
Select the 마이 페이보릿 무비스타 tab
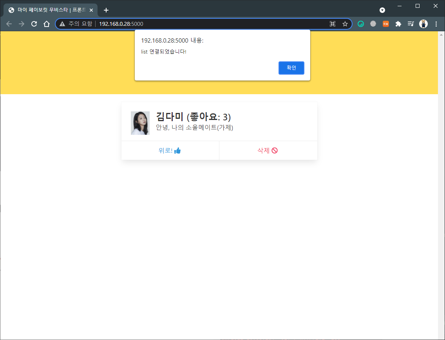pos(51,10)
